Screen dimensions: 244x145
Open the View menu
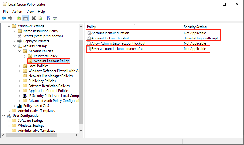point(30,12)
